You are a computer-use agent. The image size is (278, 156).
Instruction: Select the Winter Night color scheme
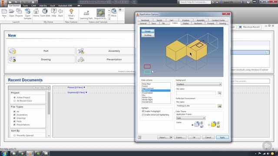(x=147, y=100)
